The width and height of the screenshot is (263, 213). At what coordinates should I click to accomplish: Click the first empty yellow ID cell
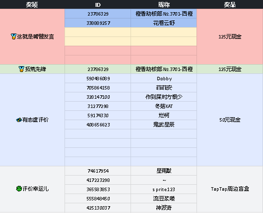coord(98,32)
